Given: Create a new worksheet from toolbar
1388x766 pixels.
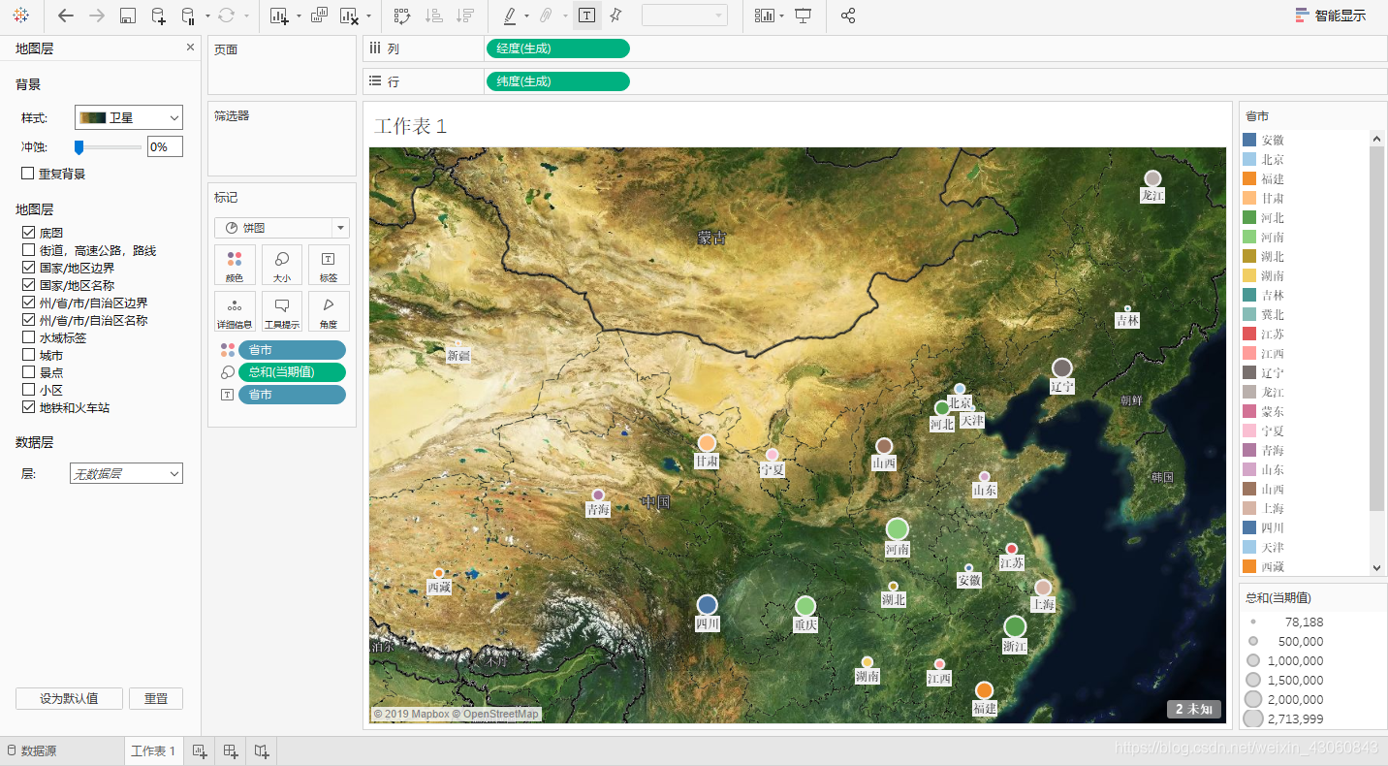Looking at the screenshot, I should tap(280, 16).
